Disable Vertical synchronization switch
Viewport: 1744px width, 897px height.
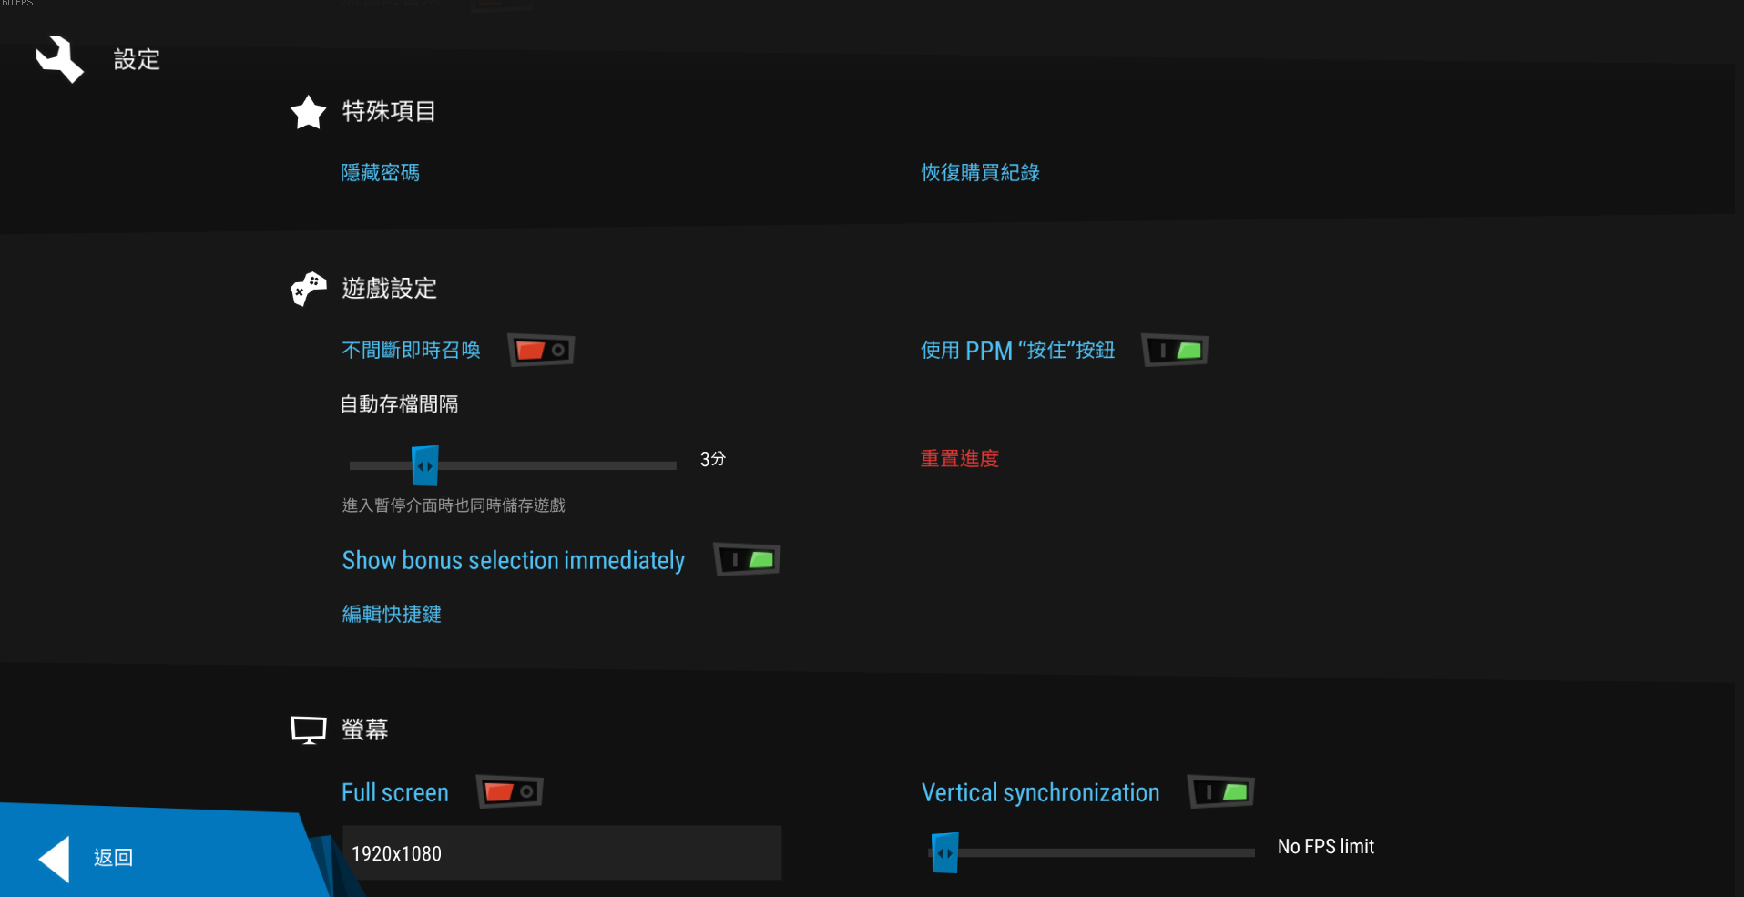pyautogui.click(x=1221, y=792)
